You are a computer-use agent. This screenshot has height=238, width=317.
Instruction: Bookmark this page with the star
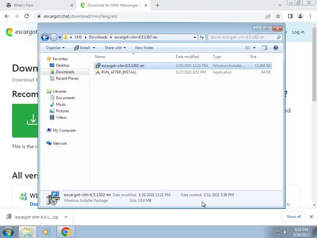pos(278,16)
